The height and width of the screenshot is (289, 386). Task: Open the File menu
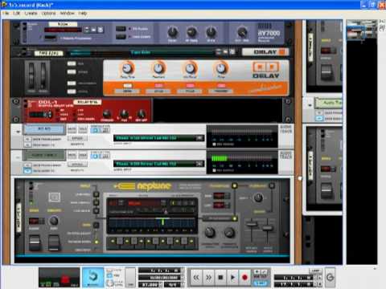coord(6,13)
